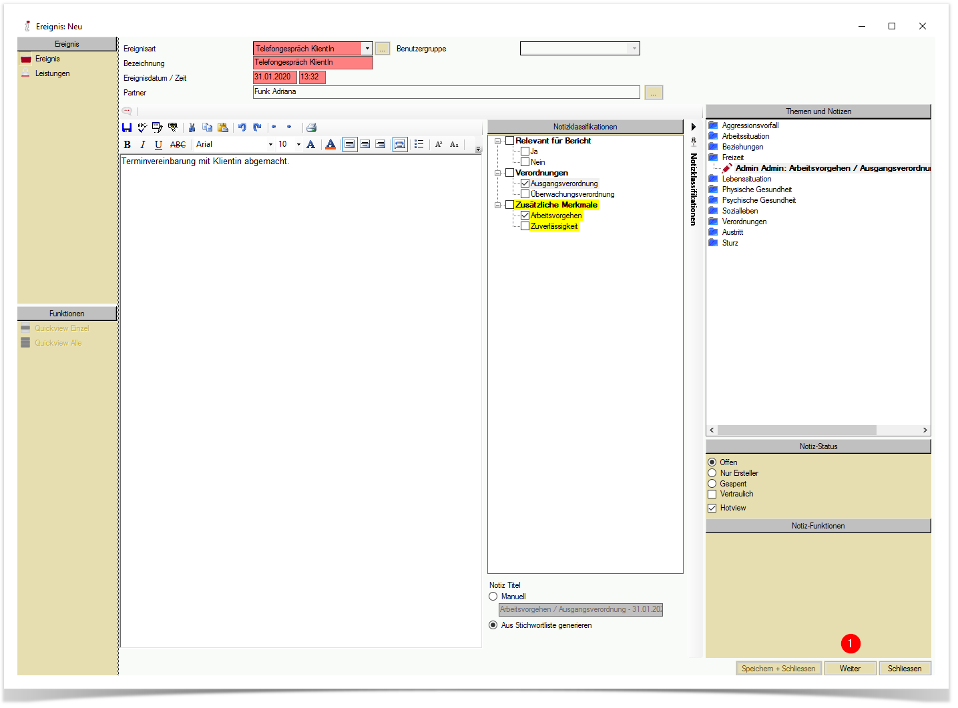Click the paste clipboard icon
Viewport: 958px width, 708px height.
coord(223,127)
